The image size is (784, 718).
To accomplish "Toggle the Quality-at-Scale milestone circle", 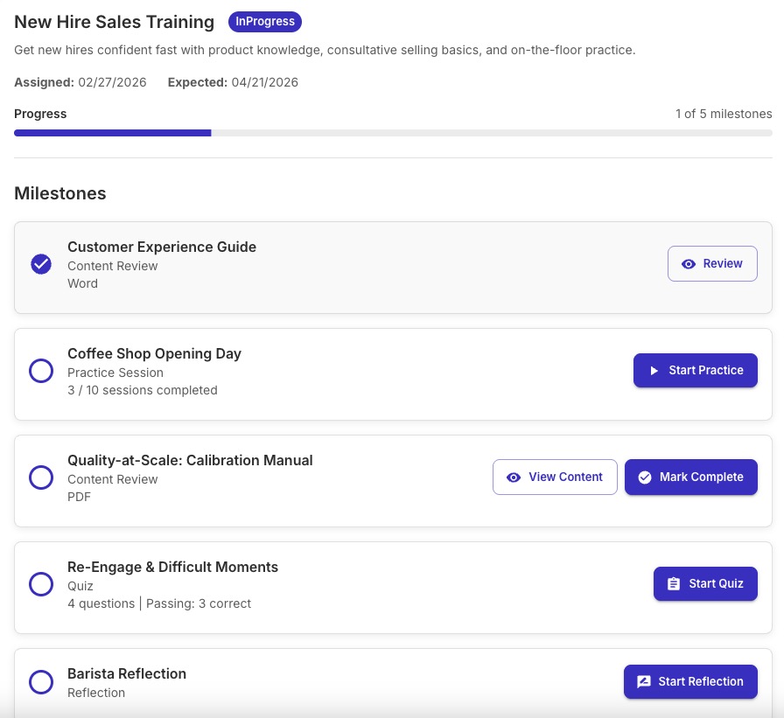I will 41,477.
